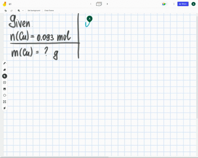
Task: Open the zoom level dropdown arrow
Action: click(x=23, y=11)
